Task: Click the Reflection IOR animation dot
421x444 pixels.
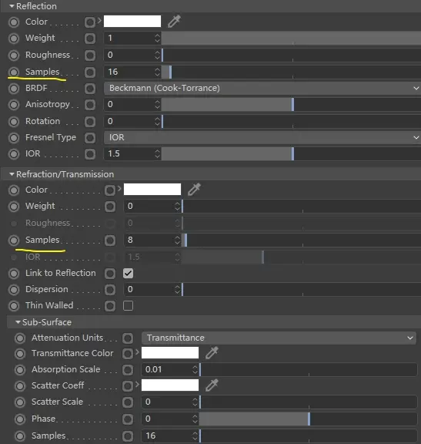Action: click(x=14, y=154)
